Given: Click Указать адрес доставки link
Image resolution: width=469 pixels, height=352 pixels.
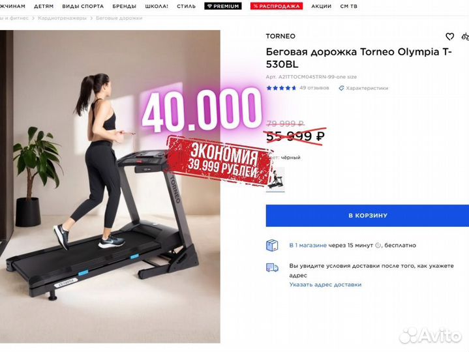Looking at the screenshot, I should coord(325,285).
